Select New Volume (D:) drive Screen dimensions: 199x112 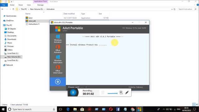point(14,57)
